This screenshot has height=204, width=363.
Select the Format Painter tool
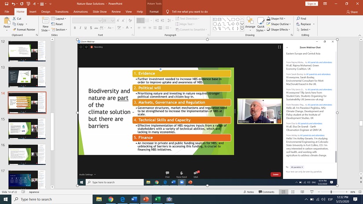coord(25,29)
